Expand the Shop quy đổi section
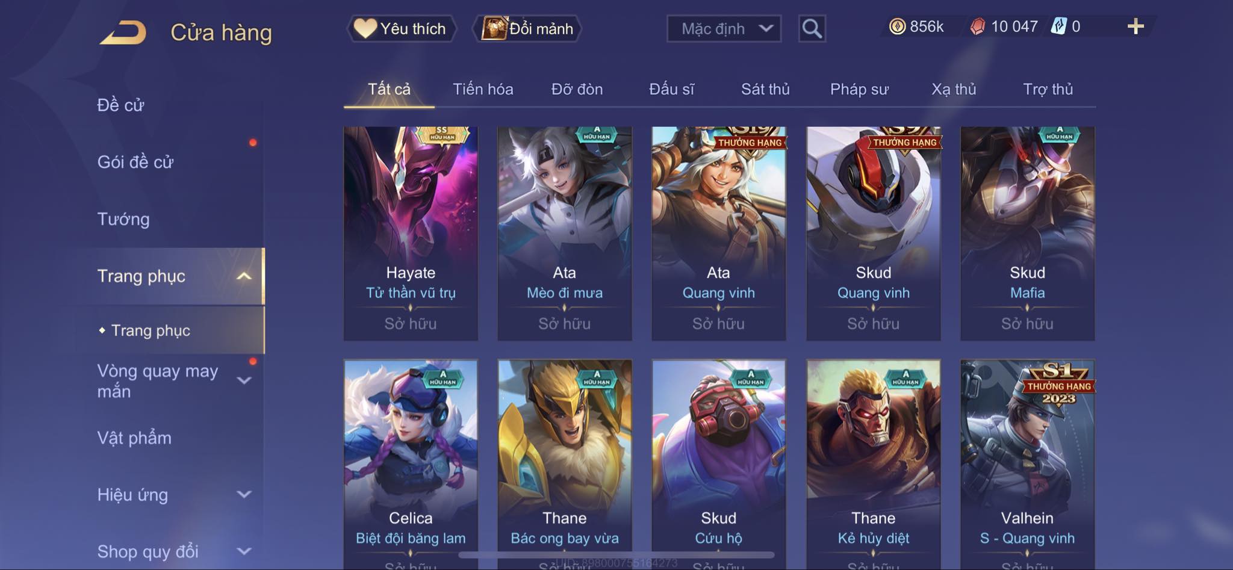The width and height of the screenshot is (1233, 570). click(244, 551)
